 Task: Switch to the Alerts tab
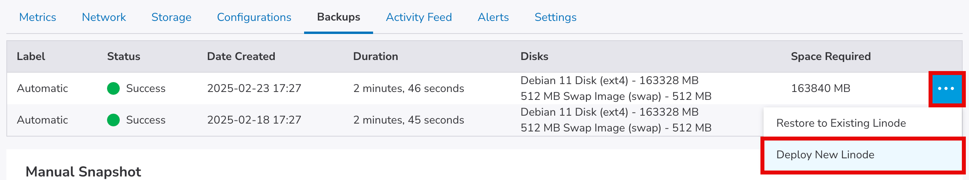493,17
